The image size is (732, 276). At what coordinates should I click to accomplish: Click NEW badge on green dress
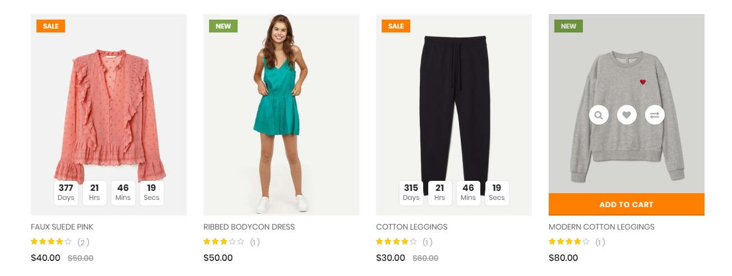point(223,26)
